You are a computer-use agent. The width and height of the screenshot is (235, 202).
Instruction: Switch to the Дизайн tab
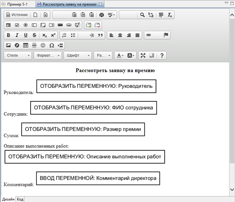pyautogui.click(x=8, y=199)
